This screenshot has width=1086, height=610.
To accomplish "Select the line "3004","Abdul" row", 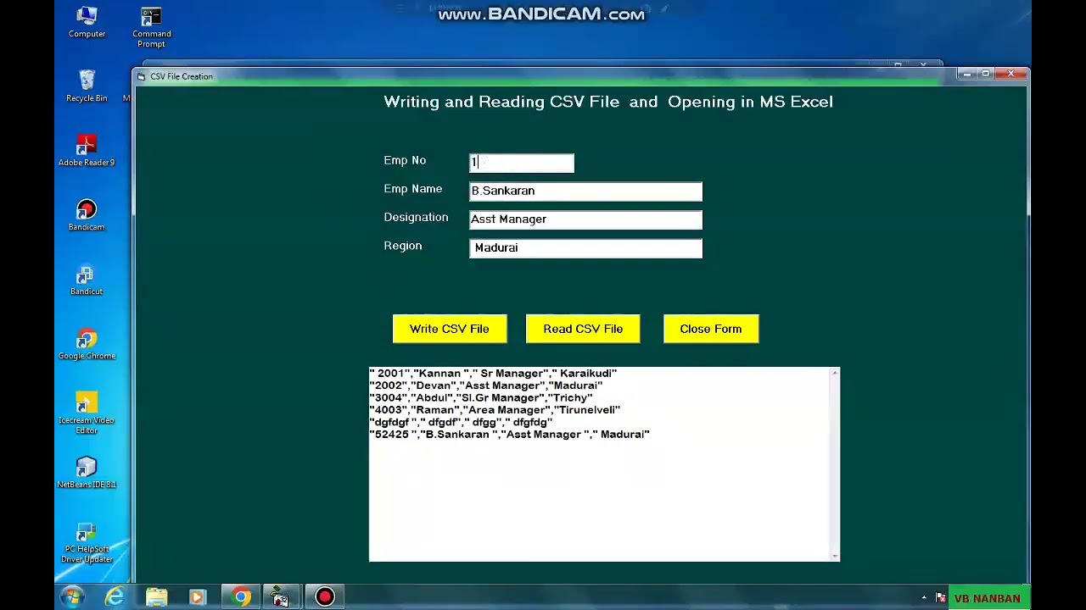I will [x=481, y=397].
